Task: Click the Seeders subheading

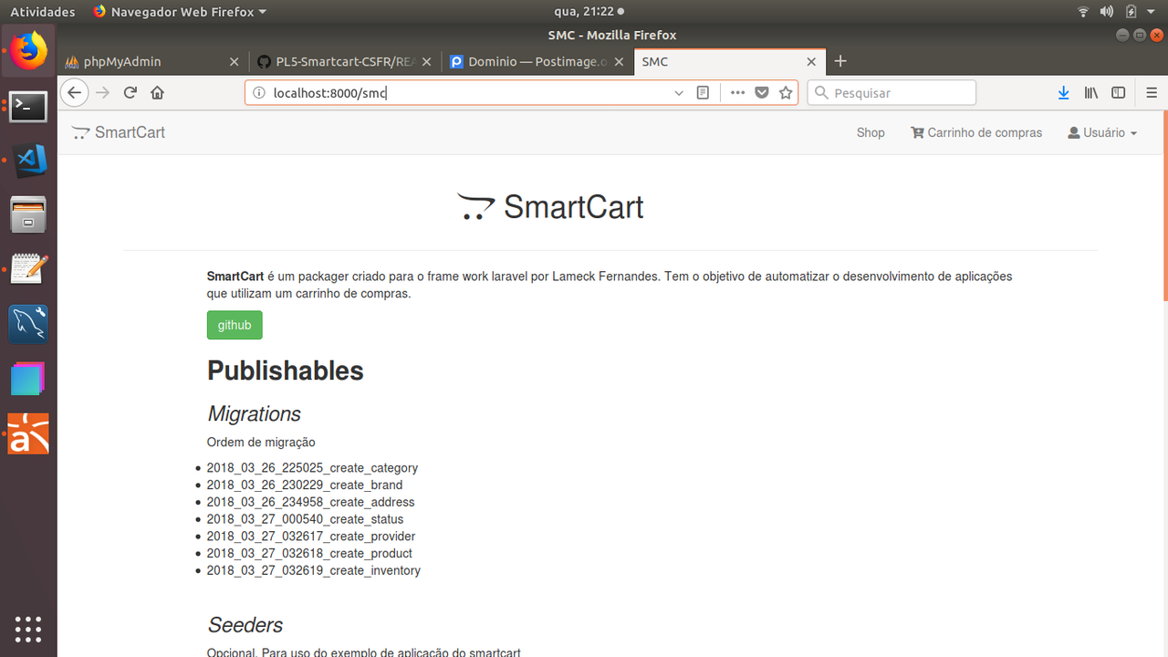Action: coord(245,625)
